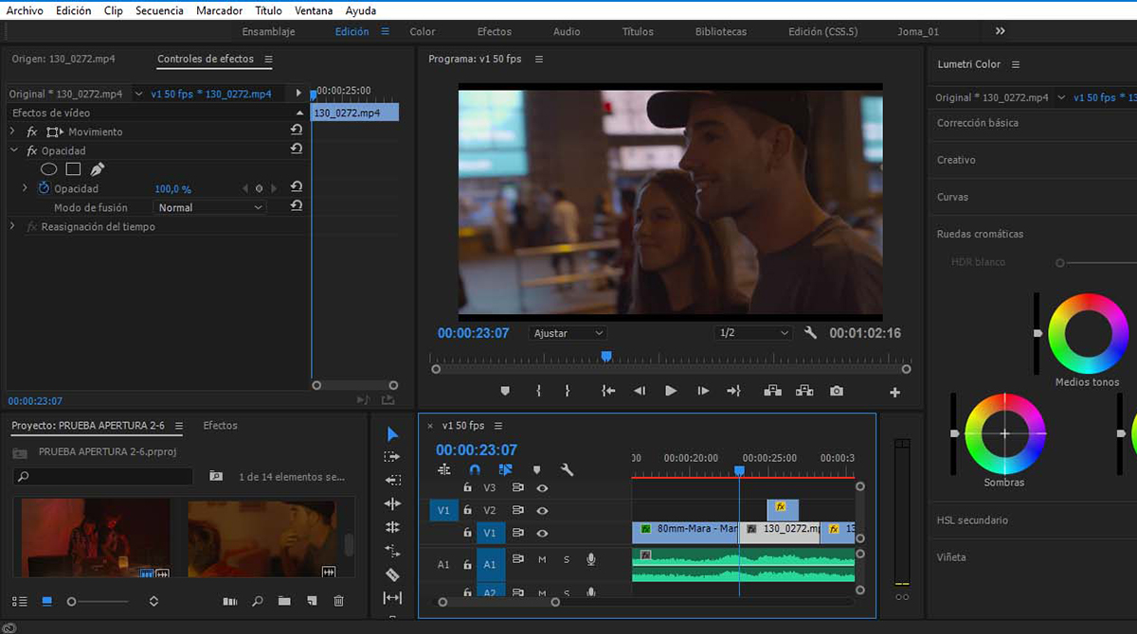Step back one frame in Program monitor
The image size is (1137, 634).
point(640,391)
